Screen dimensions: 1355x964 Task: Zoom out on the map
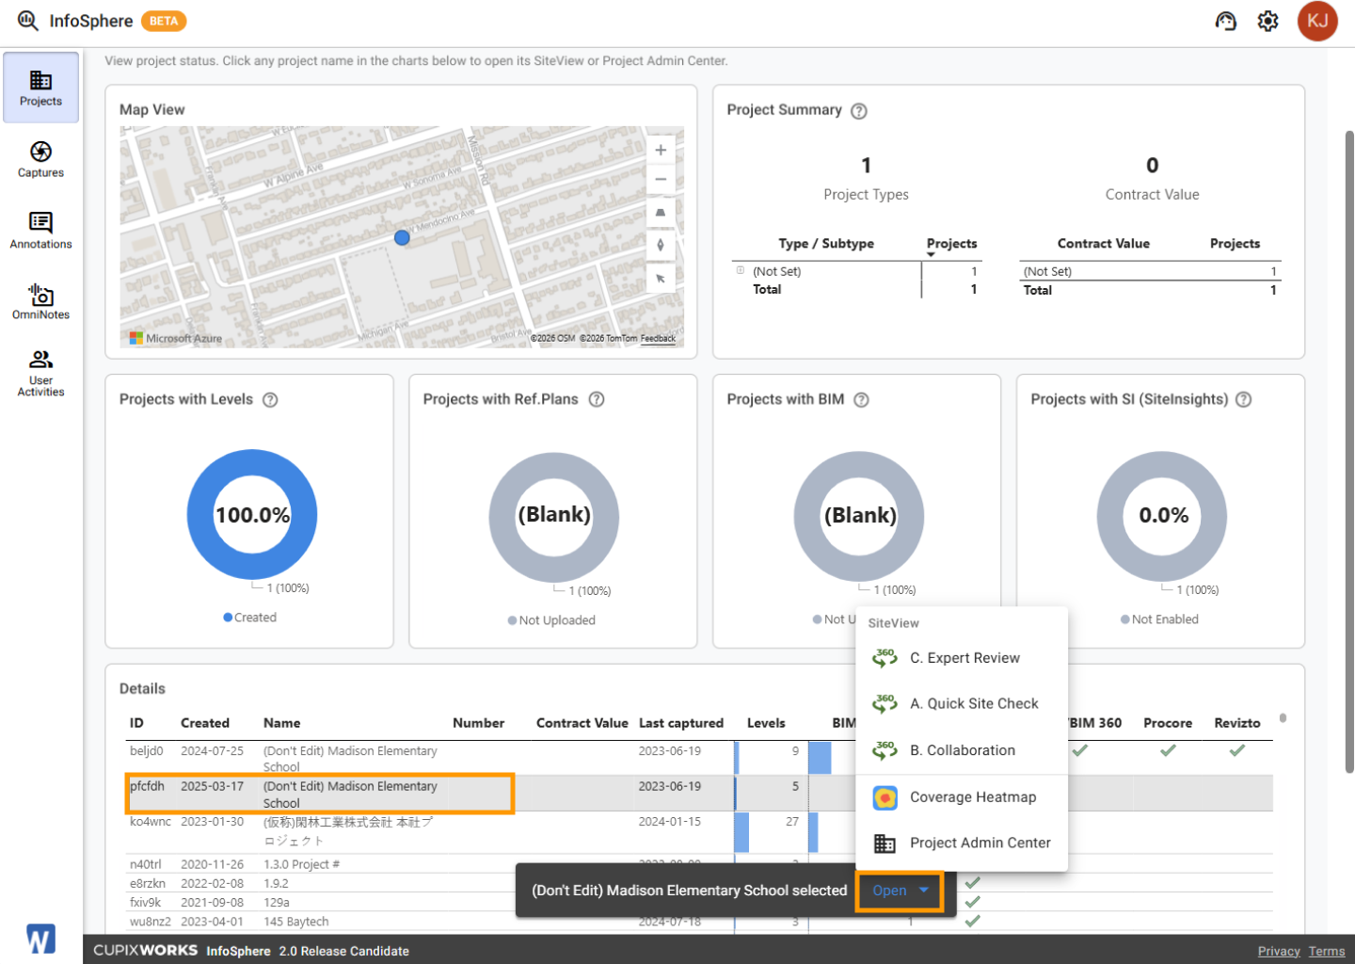tap(661, 179)
